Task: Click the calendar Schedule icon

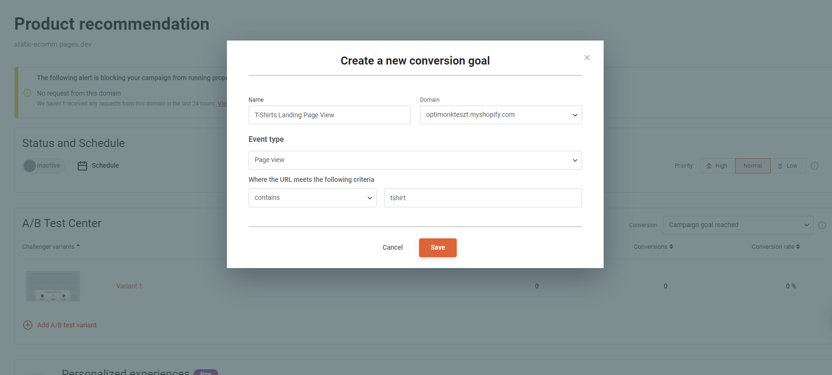Action: 82,166
